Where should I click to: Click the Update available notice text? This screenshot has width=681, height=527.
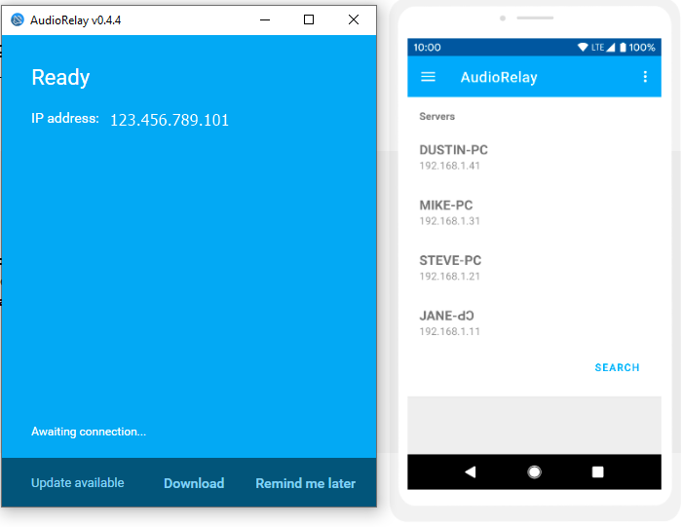point(78,483)
